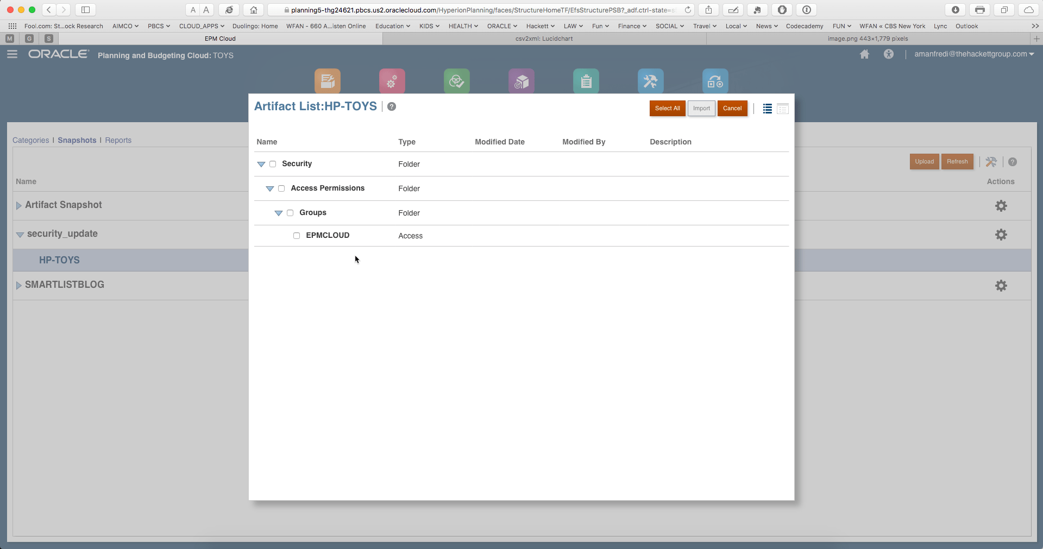Image resolution: width=1043 pixels, height=549 pixels.
Task: Click the Upload button
Action: point(925,162)
